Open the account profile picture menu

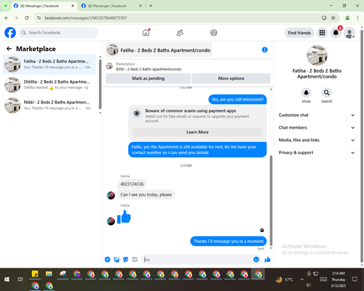tap(349, 33)
